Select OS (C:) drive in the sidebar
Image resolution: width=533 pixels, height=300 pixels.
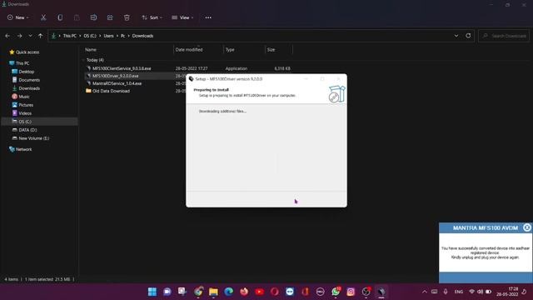tap(25, 122)
